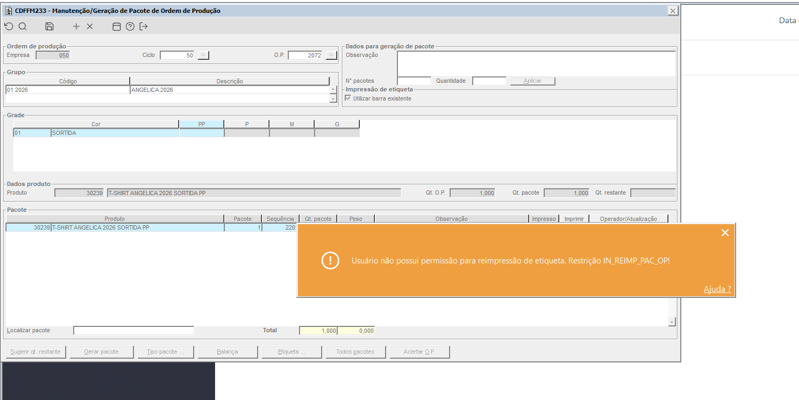The width and height of the screenshot is (799, 400).
Task: Click Sugerir qt. restante button
Action: point(36,352)
